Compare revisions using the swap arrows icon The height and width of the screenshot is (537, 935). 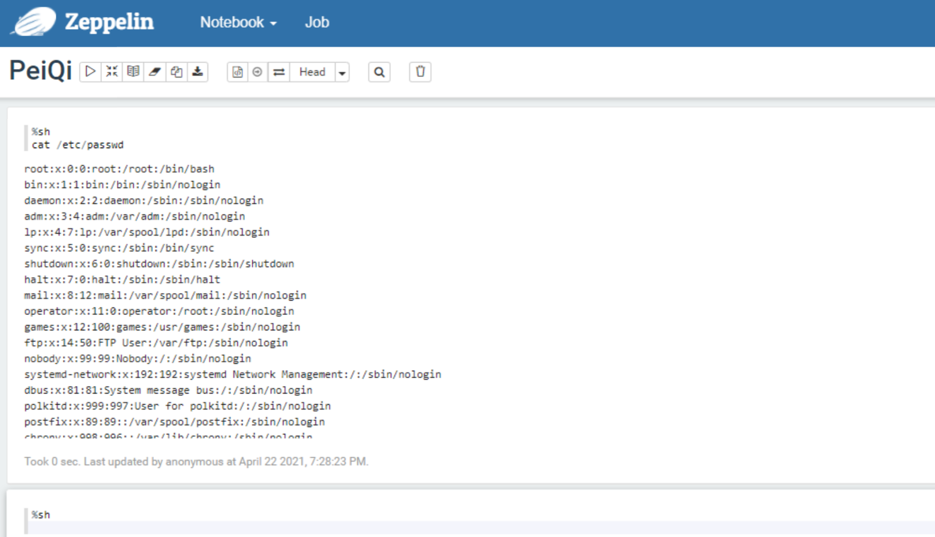pos(279,72)
